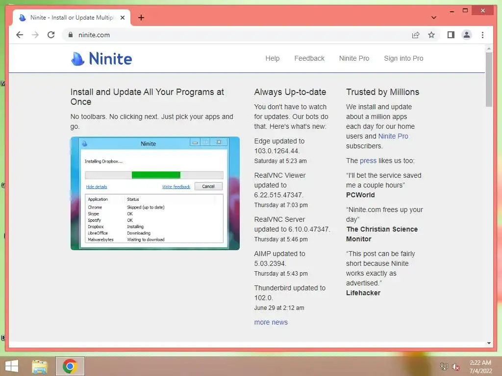Screen dimensions: 502x376
Task: Open the browser side panel icon
Action: [451, 35]
